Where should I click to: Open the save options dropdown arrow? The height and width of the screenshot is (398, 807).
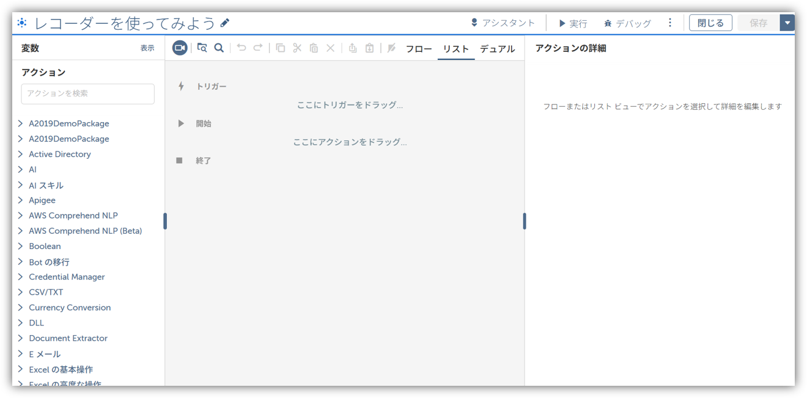tap(787, 23)
